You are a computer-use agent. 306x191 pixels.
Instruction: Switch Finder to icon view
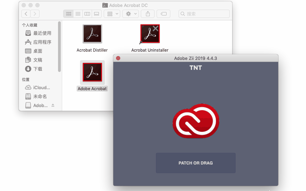pos(68,14)
